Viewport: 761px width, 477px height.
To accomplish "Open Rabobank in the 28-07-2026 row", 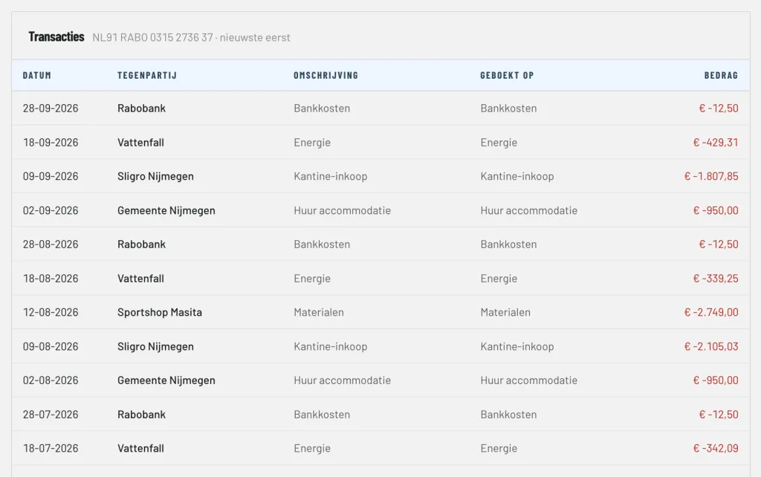I will click(x=141, y=415).
